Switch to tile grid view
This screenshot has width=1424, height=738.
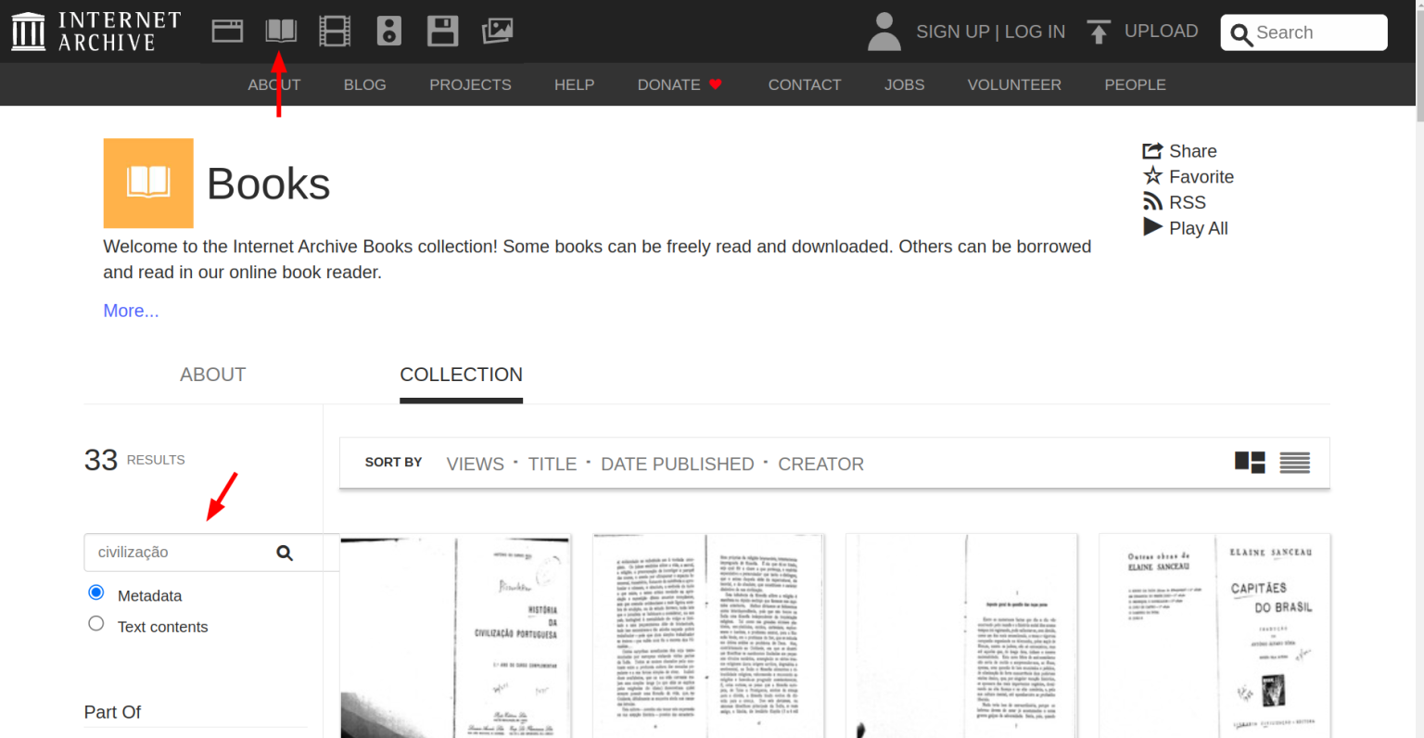(1250, 463)
